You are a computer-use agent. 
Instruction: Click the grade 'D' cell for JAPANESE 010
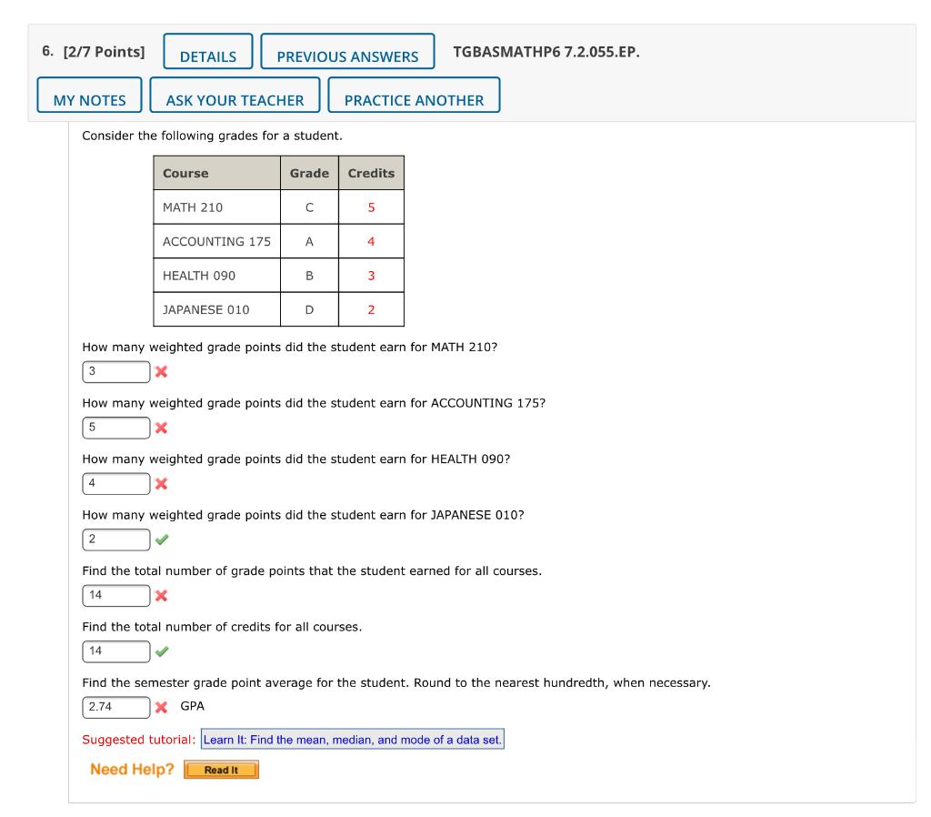(309, 309)
